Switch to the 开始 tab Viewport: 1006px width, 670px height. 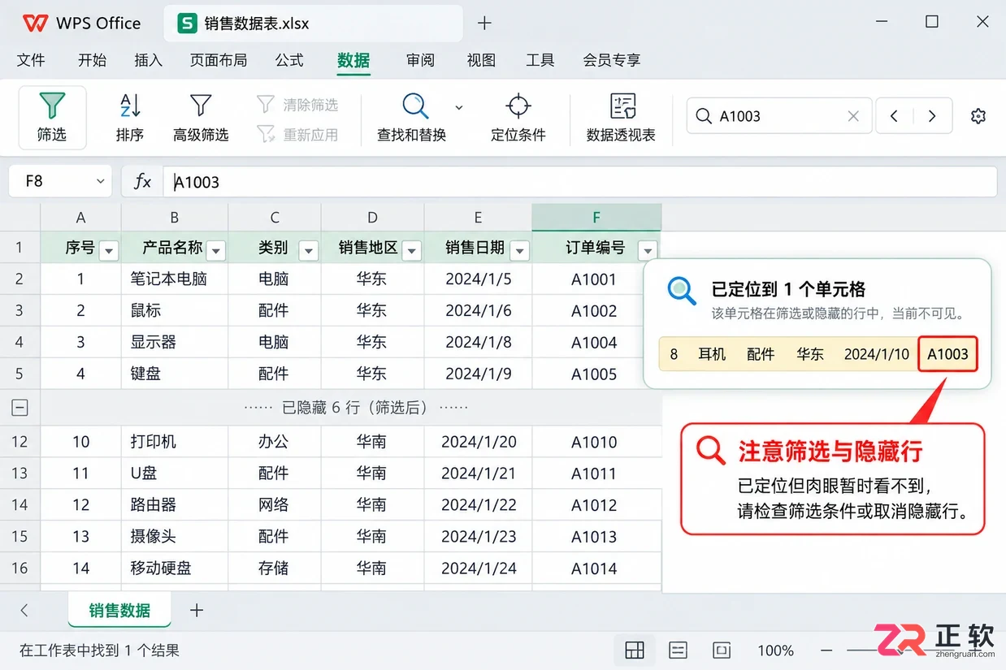92,60
